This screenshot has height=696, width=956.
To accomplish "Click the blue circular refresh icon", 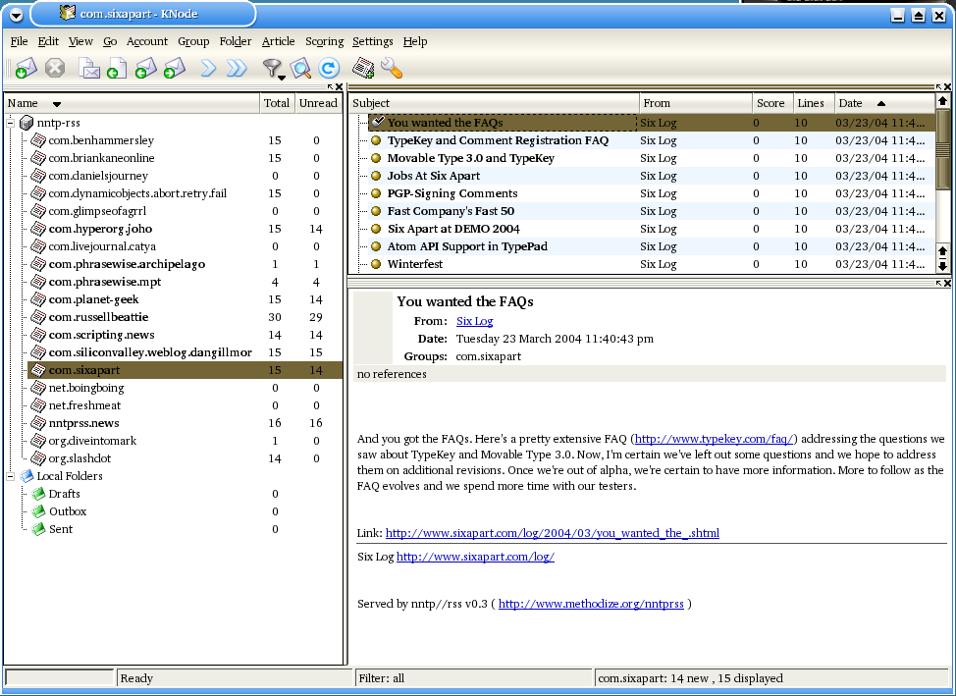I will click(329, 68).
